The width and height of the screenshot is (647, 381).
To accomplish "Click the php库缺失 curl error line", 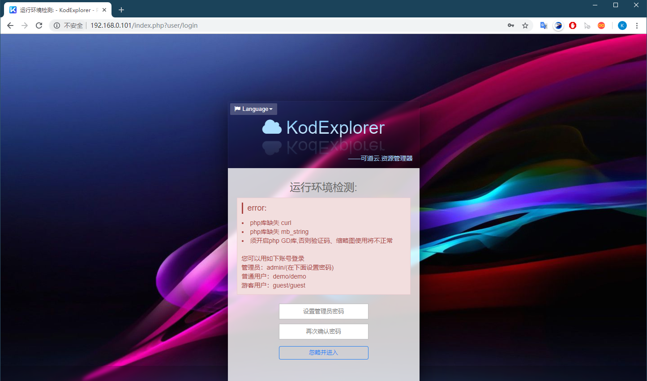I will (270, 223).
